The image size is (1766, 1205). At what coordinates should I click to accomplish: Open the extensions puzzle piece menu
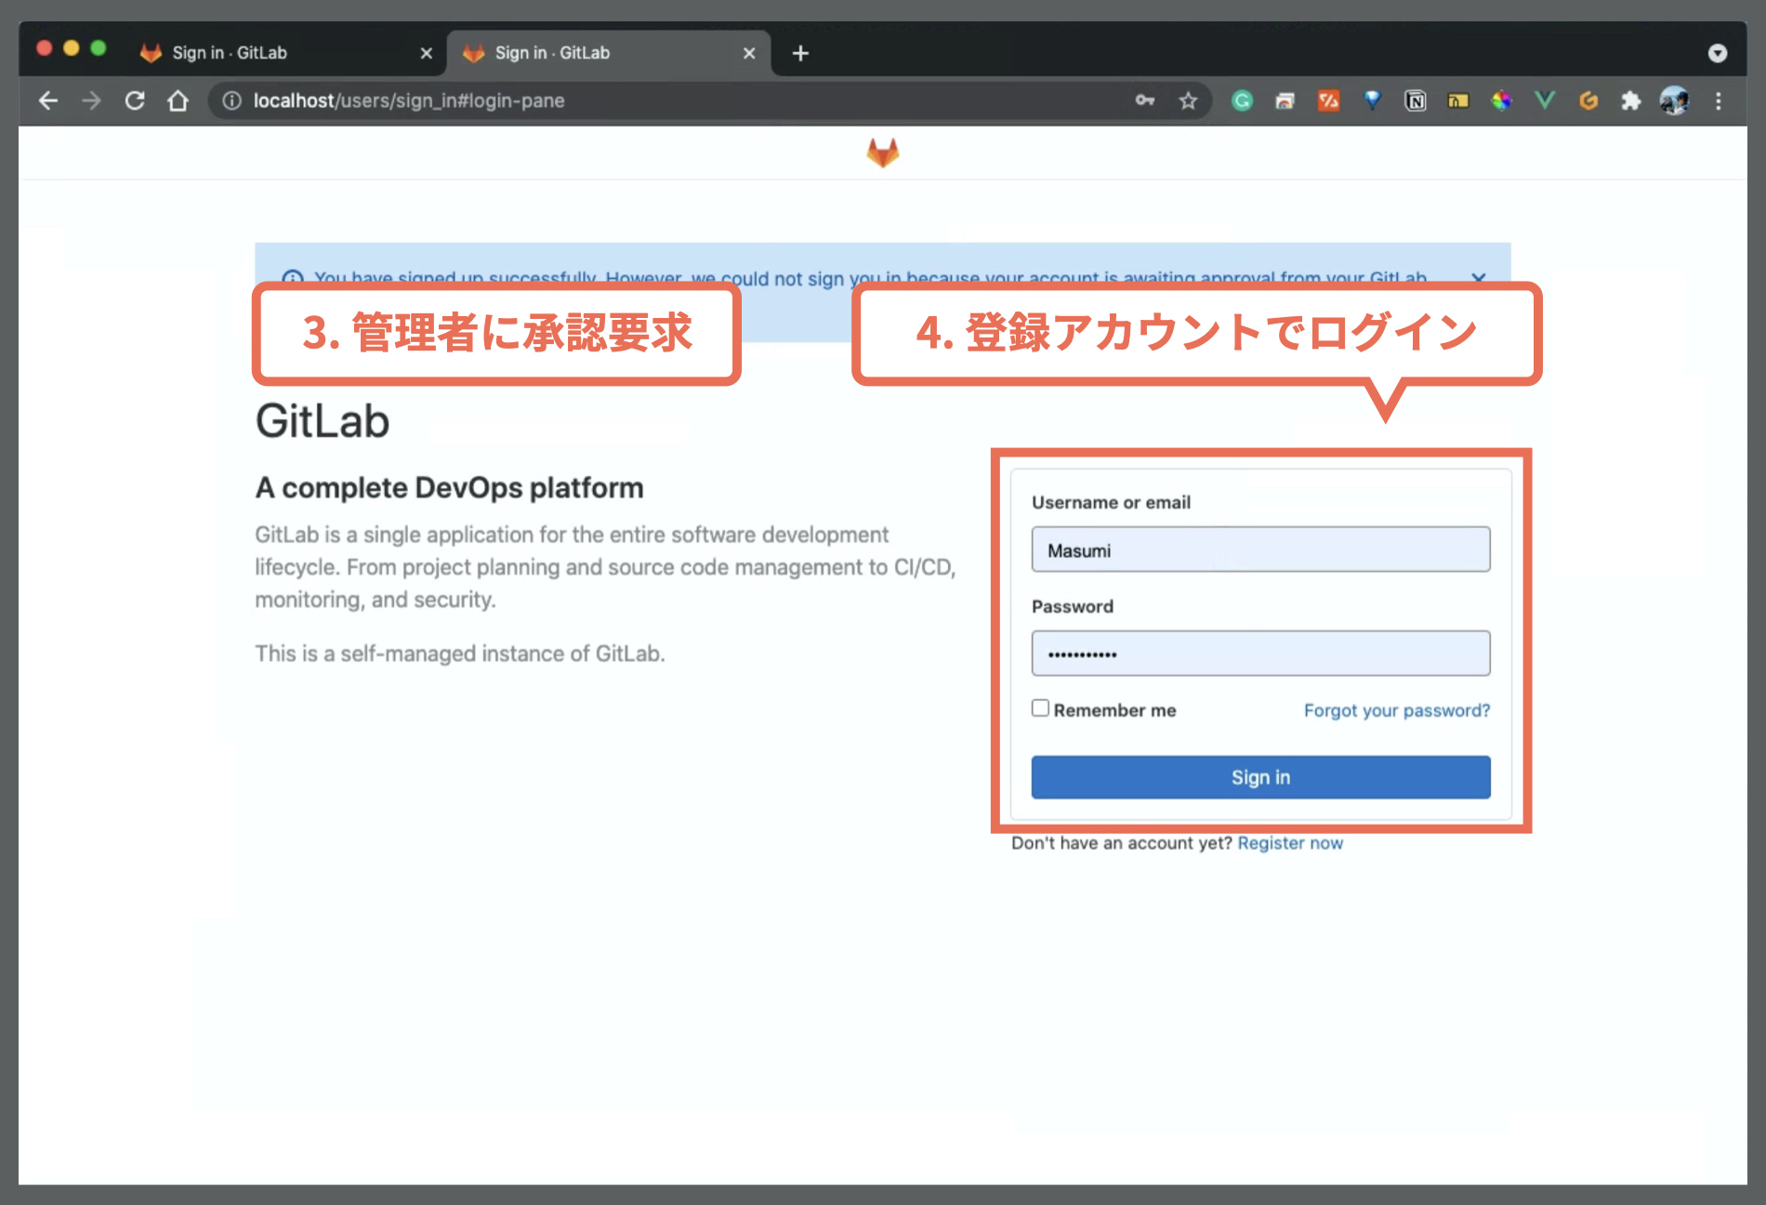[1631, 100]
